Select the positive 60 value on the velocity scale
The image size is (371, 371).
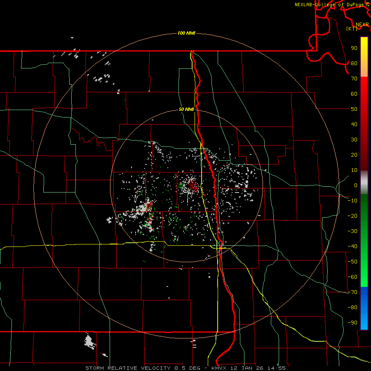point(354,94)
